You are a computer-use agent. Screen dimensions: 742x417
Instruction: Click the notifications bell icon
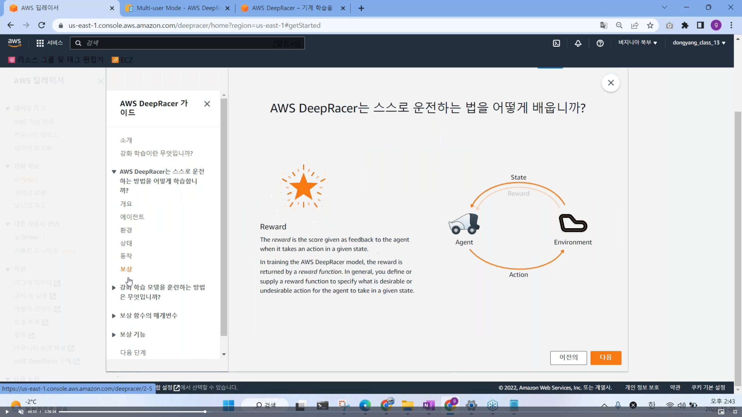[578, 43]
